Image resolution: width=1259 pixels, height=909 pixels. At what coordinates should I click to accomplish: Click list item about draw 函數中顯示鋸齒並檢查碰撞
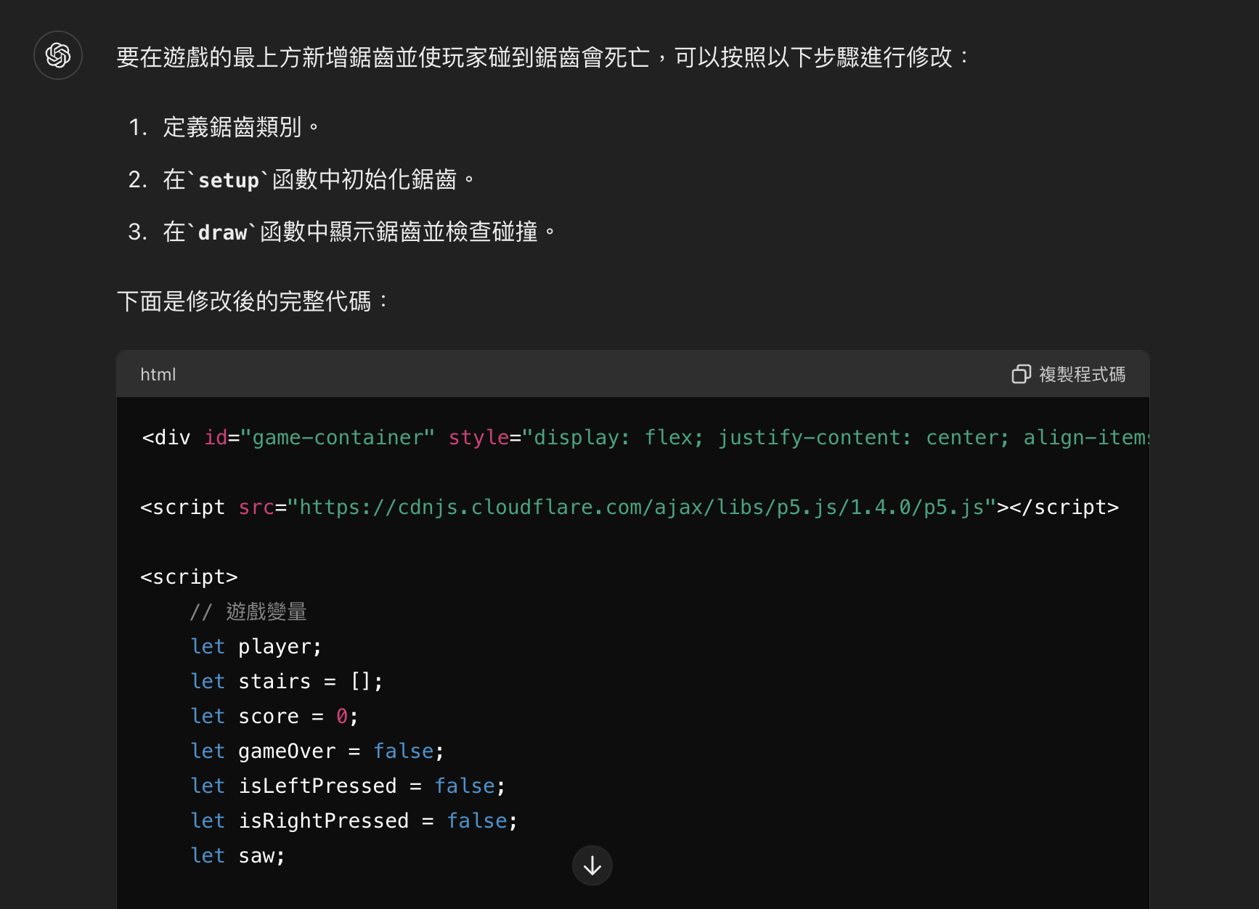click(x=359, y=232)
